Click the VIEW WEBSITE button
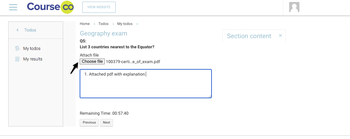 (x=99, y=7)
